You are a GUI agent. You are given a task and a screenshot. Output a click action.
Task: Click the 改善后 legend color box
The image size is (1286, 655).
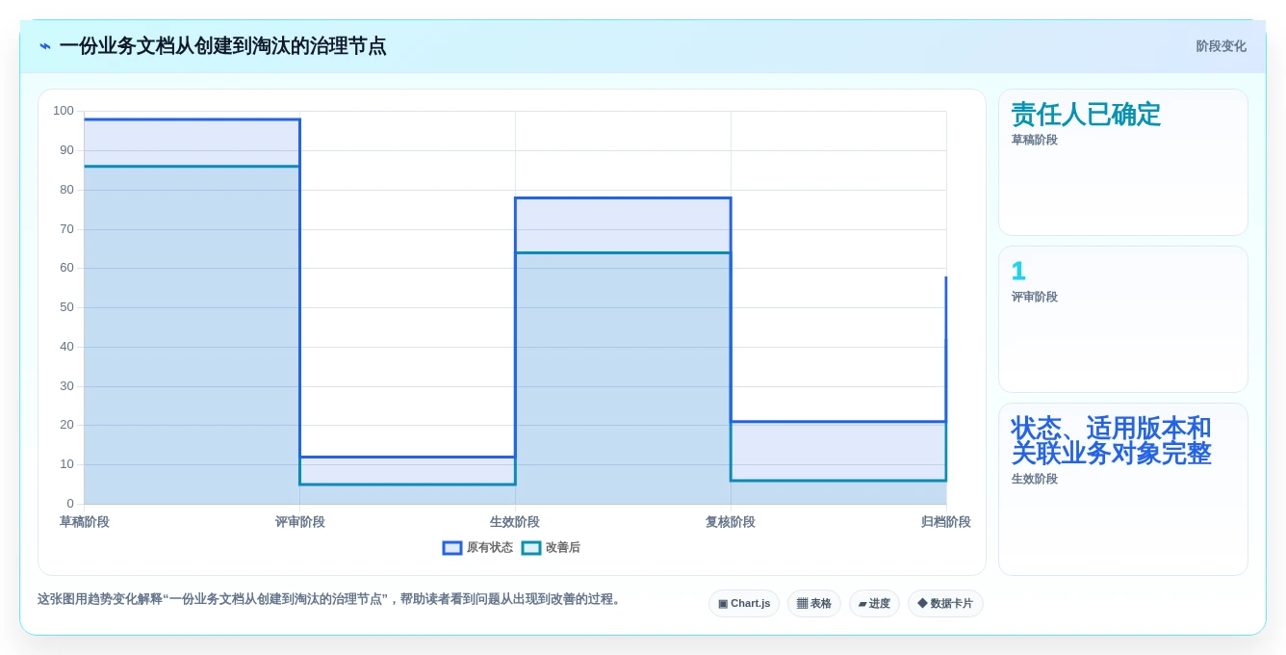point(531,548)
